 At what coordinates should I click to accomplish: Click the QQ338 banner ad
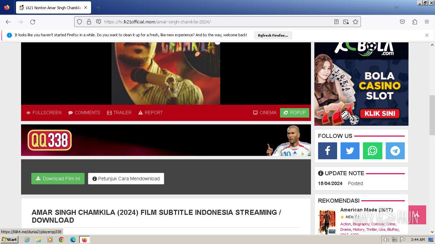(x=166, y=140)
